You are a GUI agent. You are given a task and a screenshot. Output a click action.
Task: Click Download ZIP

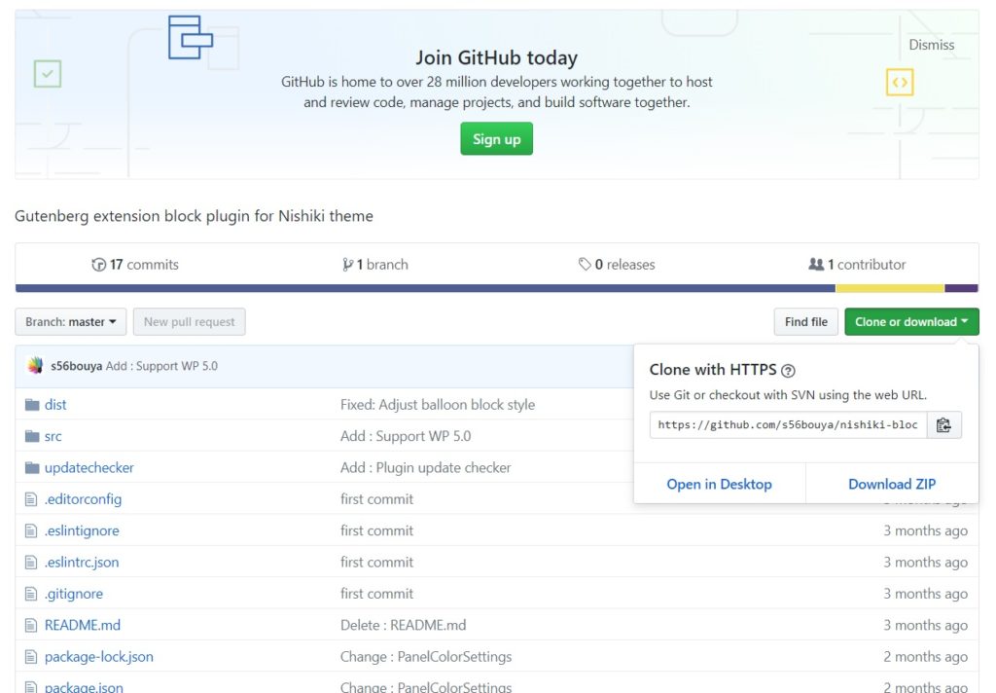tap(892, 484)
